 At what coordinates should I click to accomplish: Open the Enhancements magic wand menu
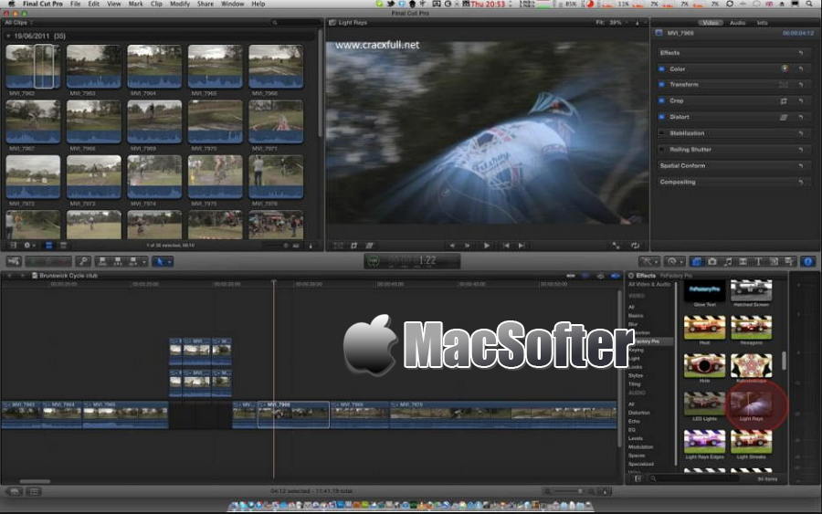649,261
